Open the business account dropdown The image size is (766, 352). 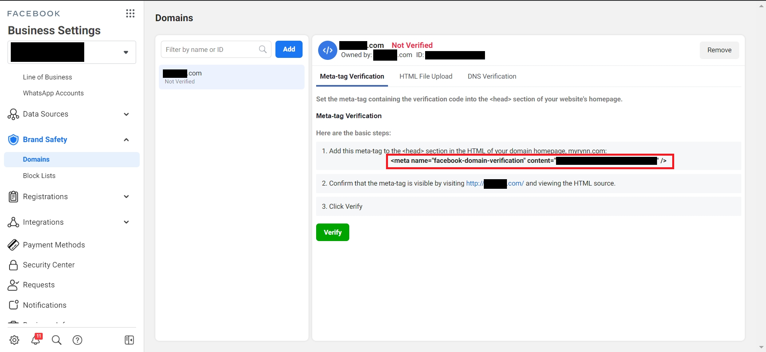coord(72,52)
